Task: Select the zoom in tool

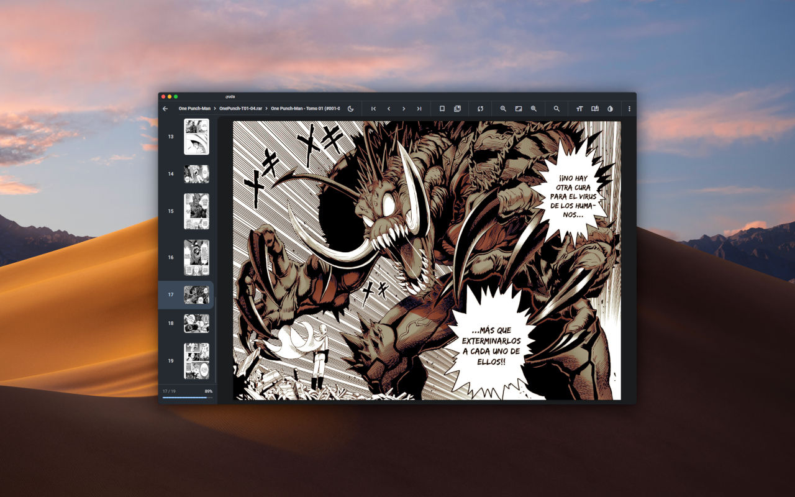Action: pyautogui.click(x=534, y=108)
